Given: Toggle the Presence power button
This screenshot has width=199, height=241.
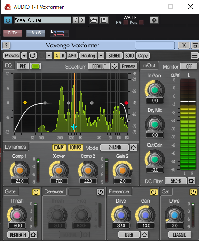Looking at the screenshot, I should coord(154,192).
